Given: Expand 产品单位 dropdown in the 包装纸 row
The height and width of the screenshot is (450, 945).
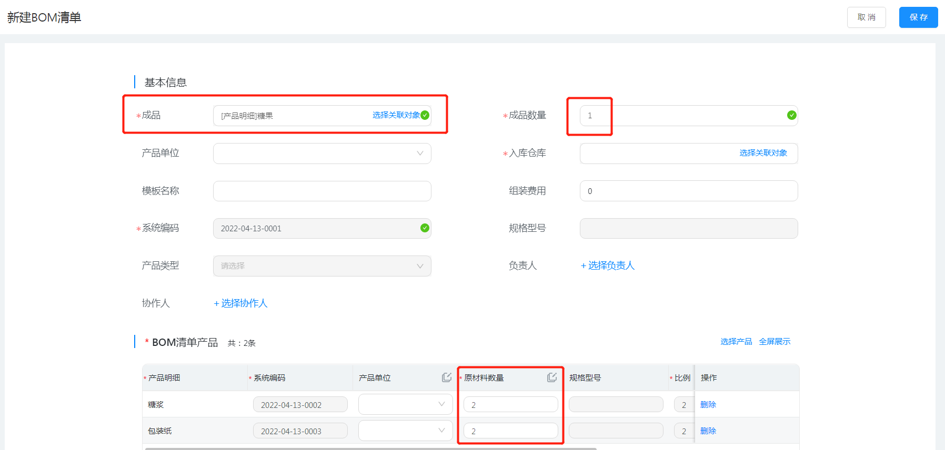Looking at the screenshot, I should (x=406, y=431).
